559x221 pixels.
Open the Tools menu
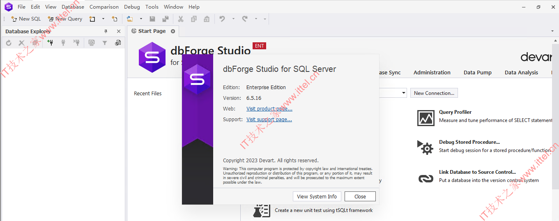[152, 7]
